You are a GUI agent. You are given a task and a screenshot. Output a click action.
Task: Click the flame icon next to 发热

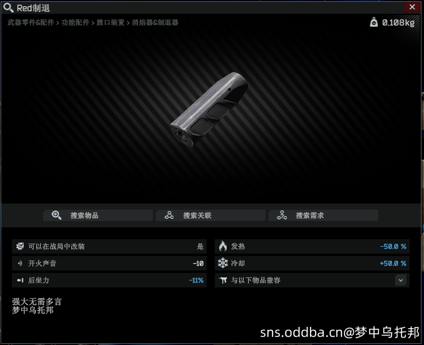click(x=223, y=246)
